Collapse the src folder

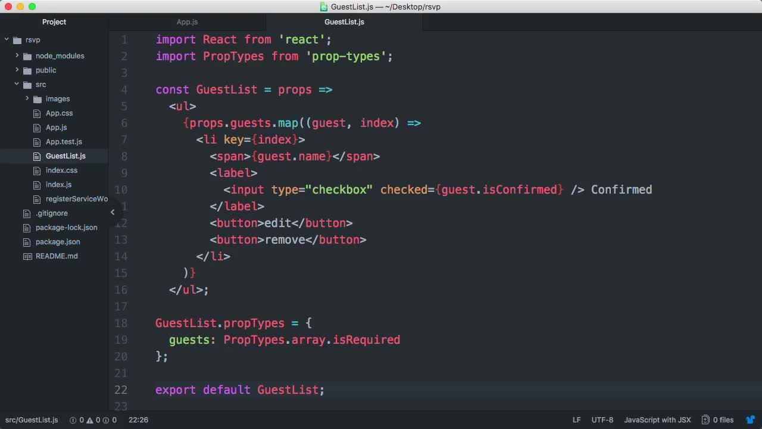17,85
